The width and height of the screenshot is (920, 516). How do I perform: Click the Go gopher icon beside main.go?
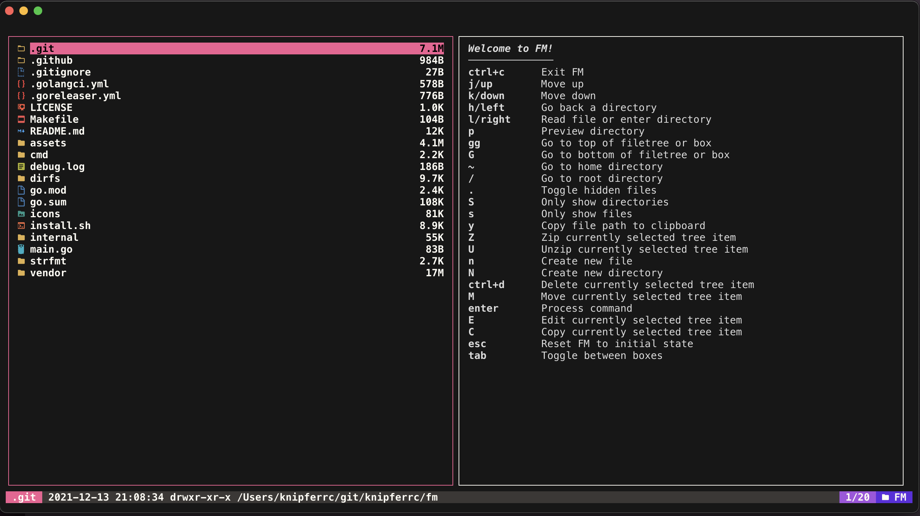click(x=21, y=249)
